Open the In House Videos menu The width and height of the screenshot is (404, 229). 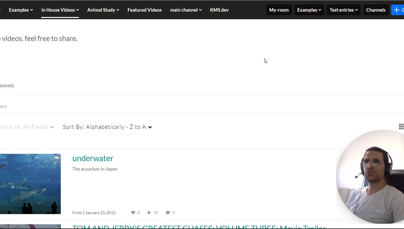60,10
